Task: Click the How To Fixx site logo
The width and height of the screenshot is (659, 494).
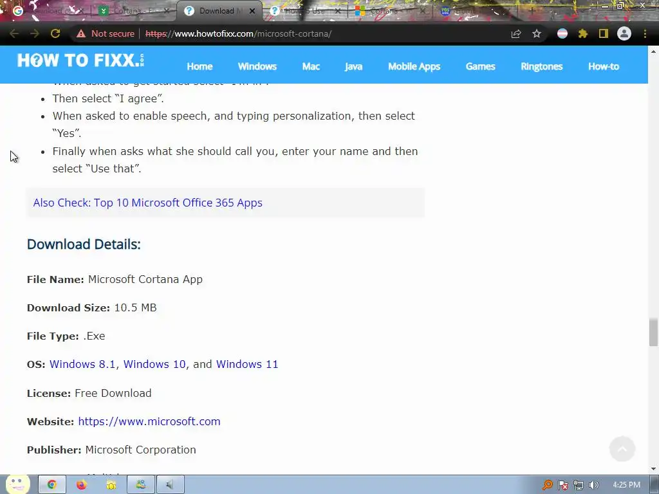Action: point(80,60)
